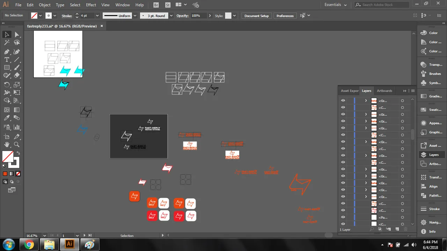Select the Hand tool
This screenshot has width=447, height=251.
pyautogui.click(x=7, y=144)
